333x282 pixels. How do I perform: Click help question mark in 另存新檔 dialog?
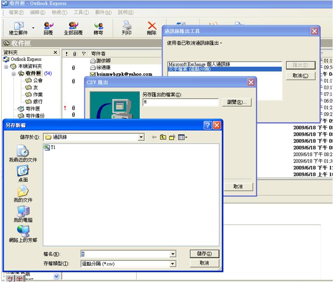click(x=207, y=125)
